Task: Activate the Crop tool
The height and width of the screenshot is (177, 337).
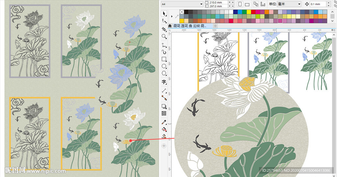Action: (164, 29)
